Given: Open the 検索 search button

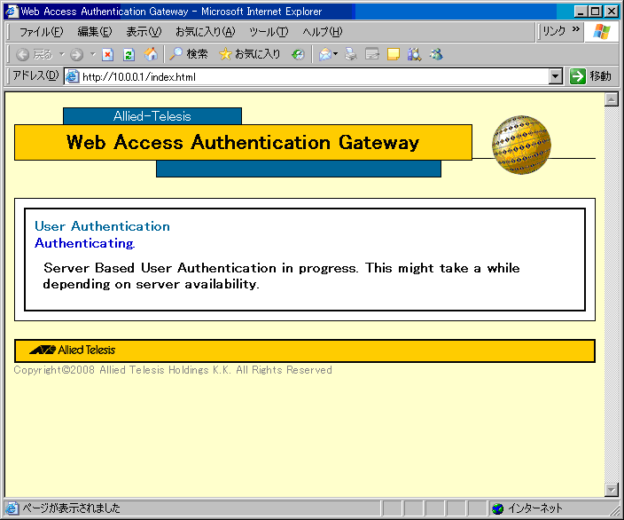Looking at the screenshot, I should click(189, 54).
